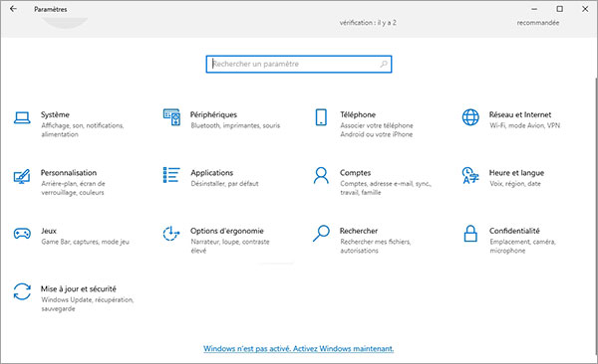The height and width of the screenshot is (364, 598).
Task: Click the Rechercher magnifying glass tile icon
Action: 321,234
